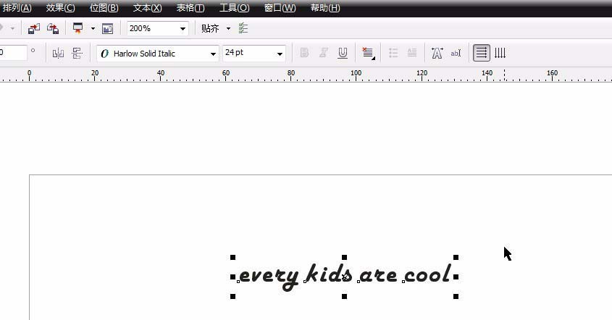612x320 pixels.
Task: Select the "every kids are cool" text object
Action: coord(345,277)
